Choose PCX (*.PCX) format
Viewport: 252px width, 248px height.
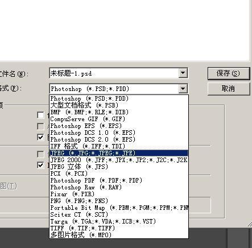coord(119,173)
